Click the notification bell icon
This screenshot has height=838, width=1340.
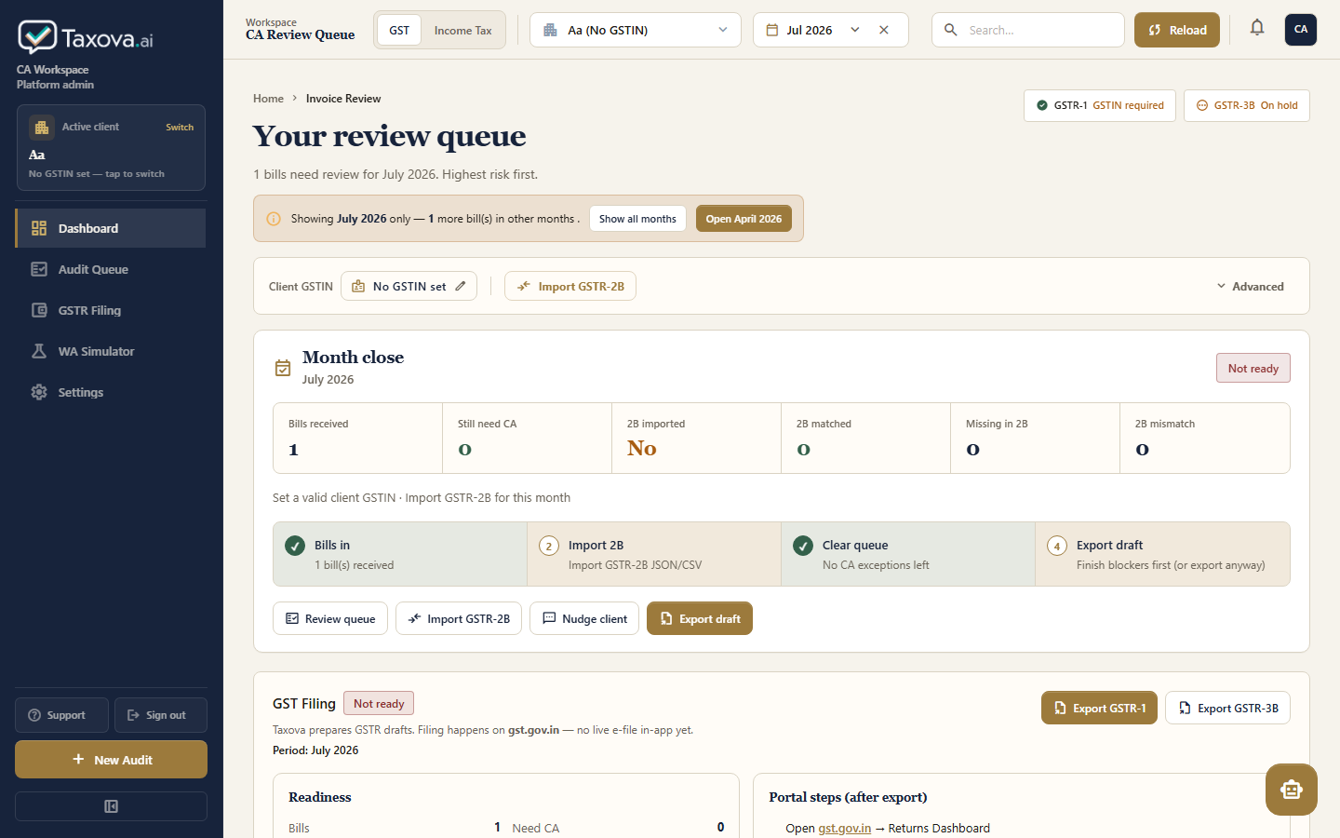point(1257,29)
